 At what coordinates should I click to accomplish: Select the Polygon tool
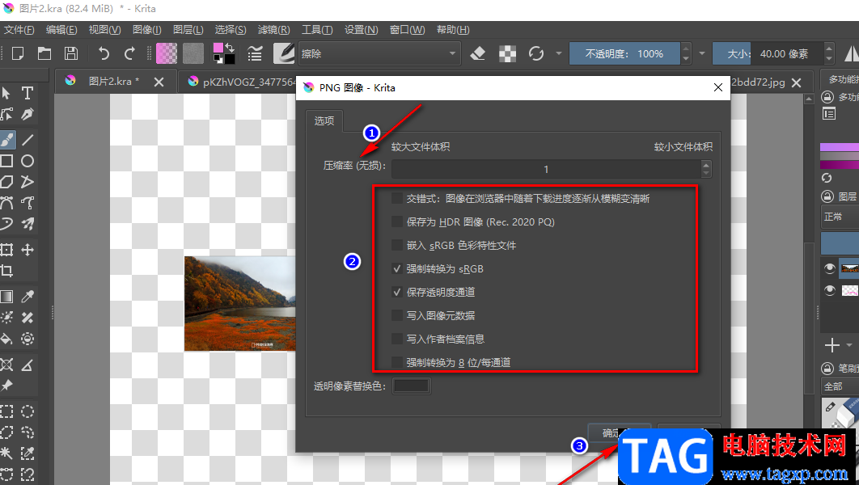6,182
